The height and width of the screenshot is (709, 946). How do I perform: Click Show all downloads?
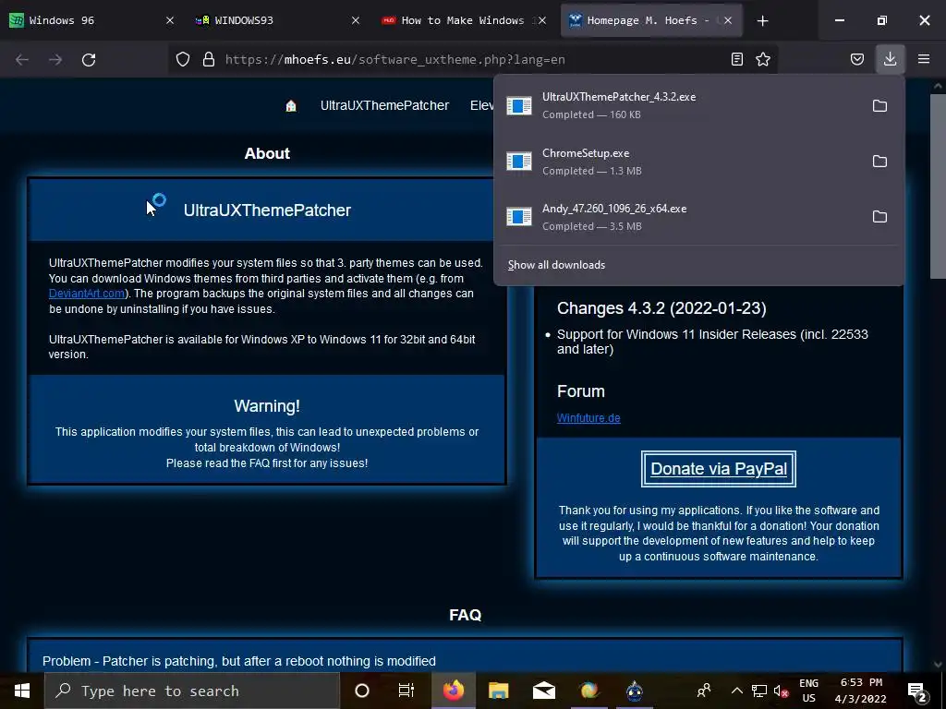pyautogui.click(x=556, y=265)
